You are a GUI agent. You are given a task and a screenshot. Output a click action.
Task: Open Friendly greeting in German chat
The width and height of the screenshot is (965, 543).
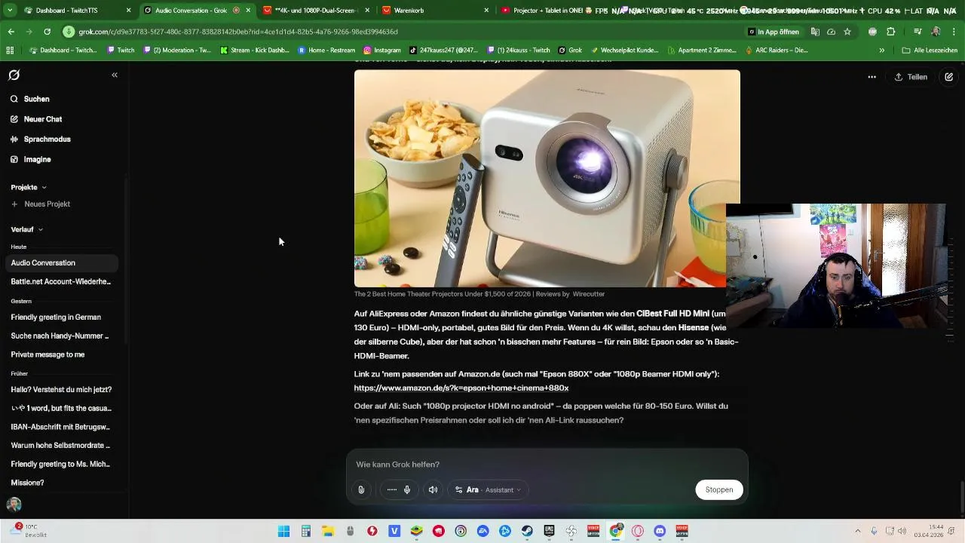coord(61,318)
